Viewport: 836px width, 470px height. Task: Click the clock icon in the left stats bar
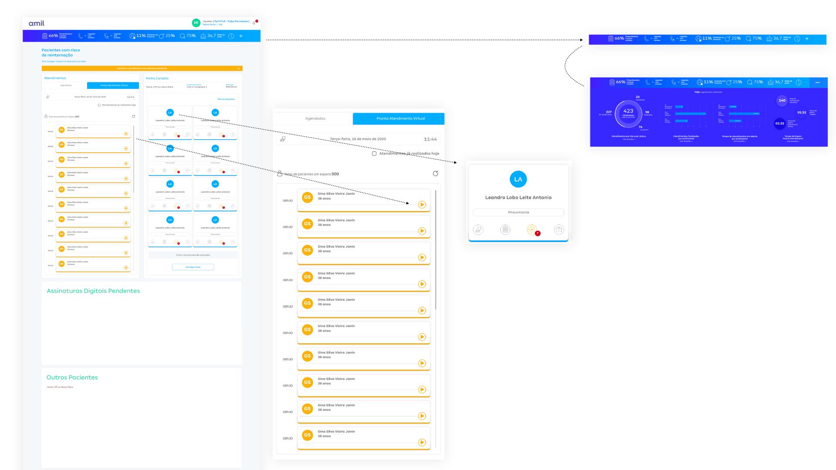tap(231, 36)
